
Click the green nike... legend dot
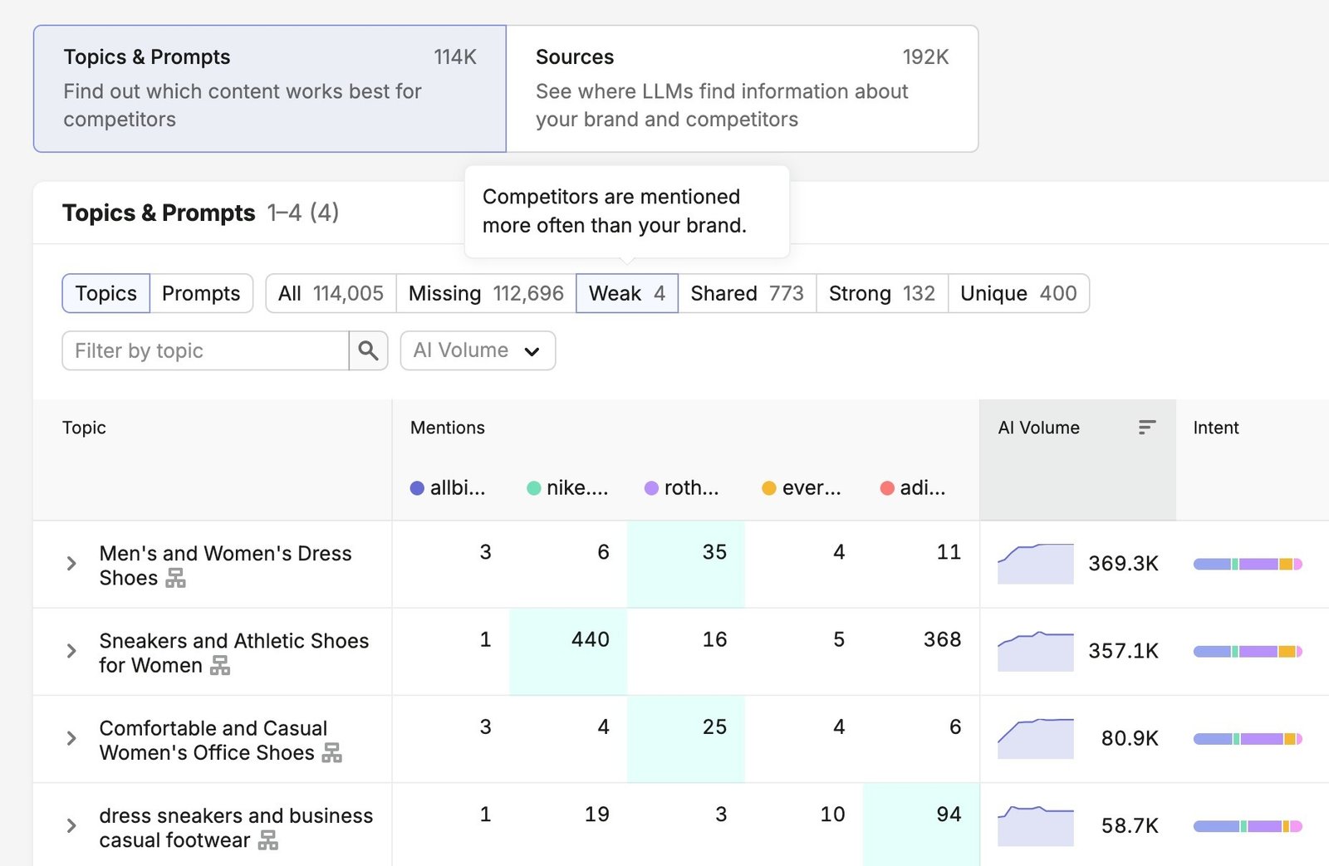(x=534, y=488)
